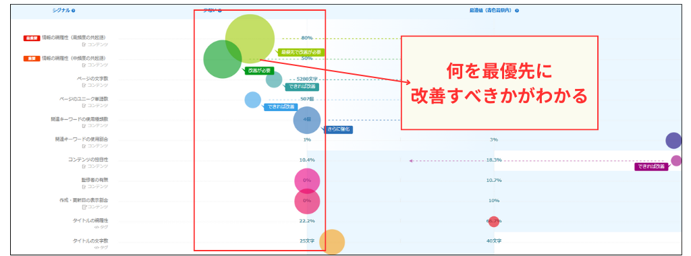Click the 作成・更新日の表示割合 label
This screenshot has width=691, height=256.
point(84,199)
